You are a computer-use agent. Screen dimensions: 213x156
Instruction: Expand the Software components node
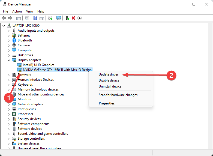click(9, 124)
